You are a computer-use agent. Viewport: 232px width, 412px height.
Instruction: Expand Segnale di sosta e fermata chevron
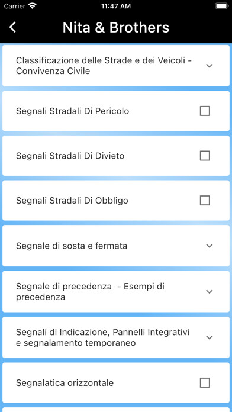[209, 246]
